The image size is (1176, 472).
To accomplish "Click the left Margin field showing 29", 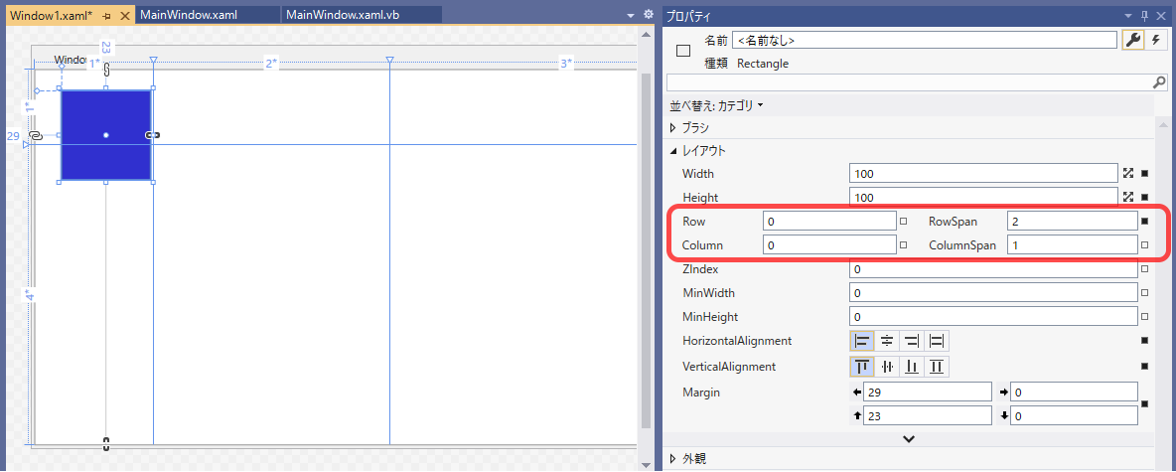I will click(x=928, y=392).
